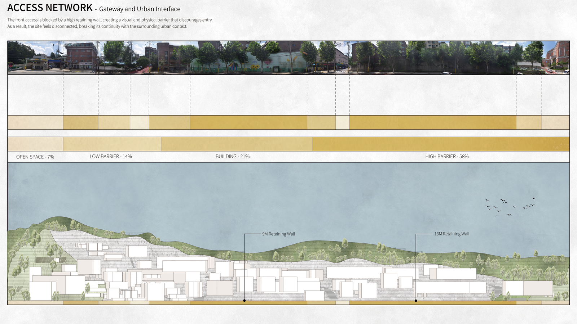Pick the dark gold high barrier summary bar

click(441, 144)
